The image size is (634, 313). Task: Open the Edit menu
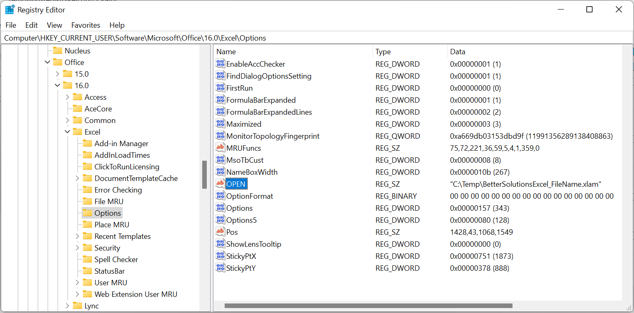pos(31,25)
